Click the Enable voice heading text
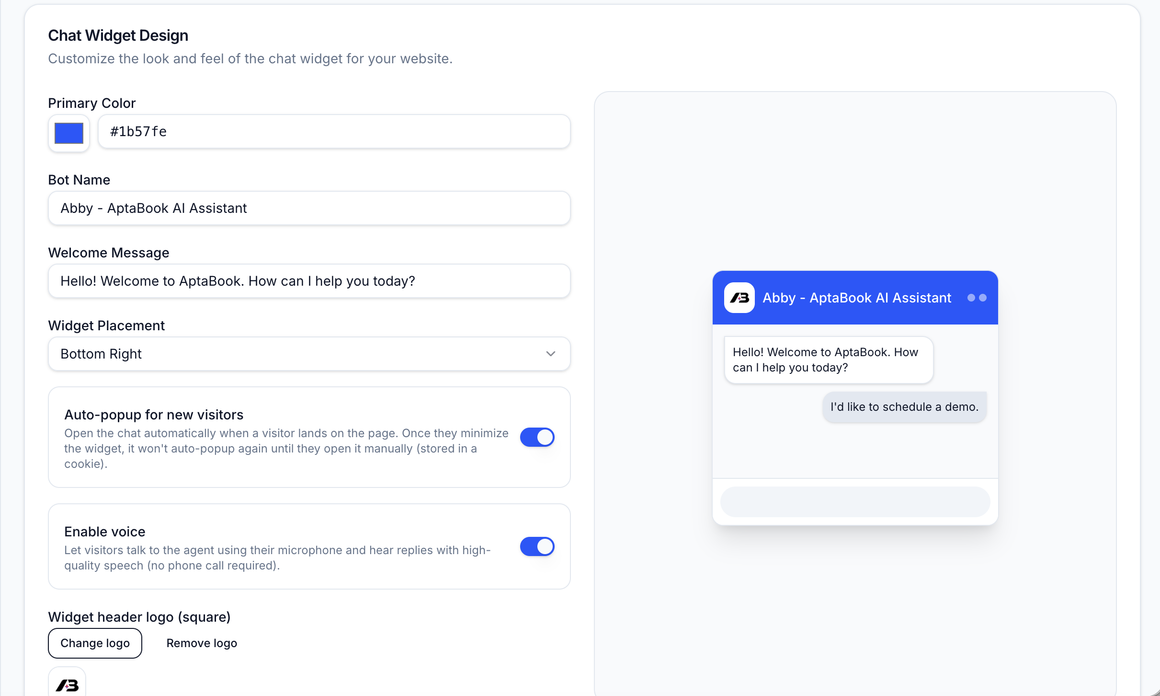 (x=105, y=532)
